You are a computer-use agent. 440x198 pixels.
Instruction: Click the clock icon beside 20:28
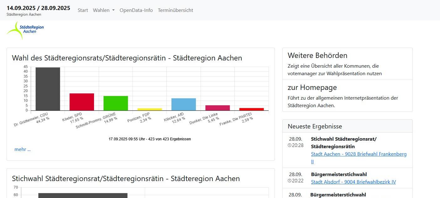click(x=290, y=145)
